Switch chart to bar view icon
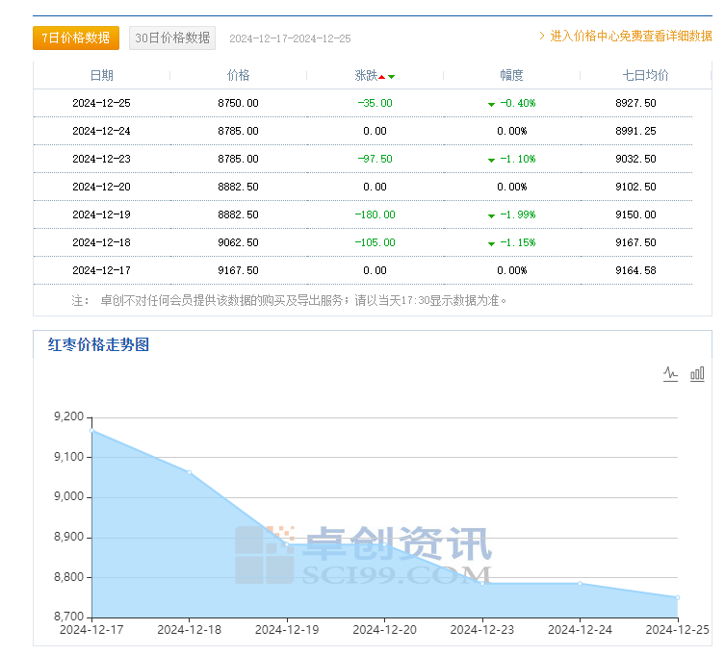The width and height of the screenshot is (725, 655). [697, 374]
